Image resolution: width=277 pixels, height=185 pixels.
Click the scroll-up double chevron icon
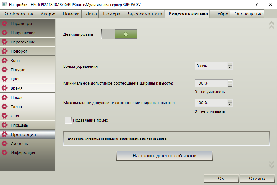(x=271, y=25)
